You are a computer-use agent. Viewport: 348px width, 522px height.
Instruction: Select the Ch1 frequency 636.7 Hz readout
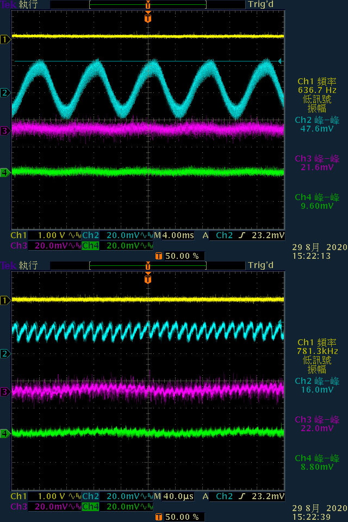(x=316, y=85)
